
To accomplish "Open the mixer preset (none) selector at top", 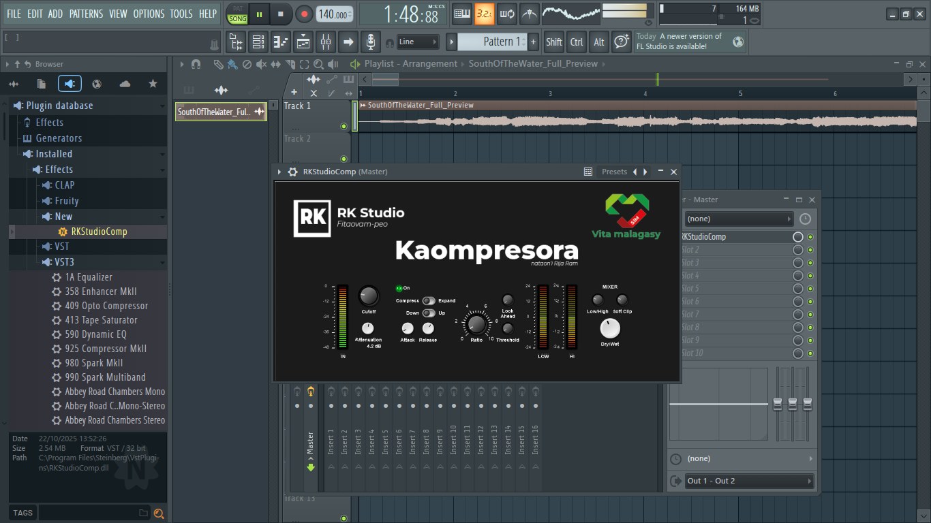I will click(739, 219).
